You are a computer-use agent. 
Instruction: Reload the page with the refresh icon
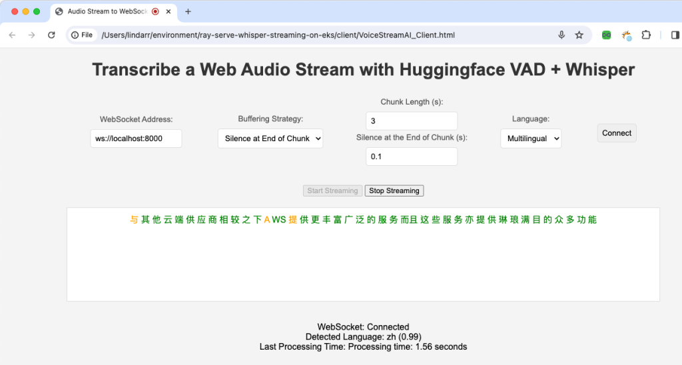pos(51,35)
